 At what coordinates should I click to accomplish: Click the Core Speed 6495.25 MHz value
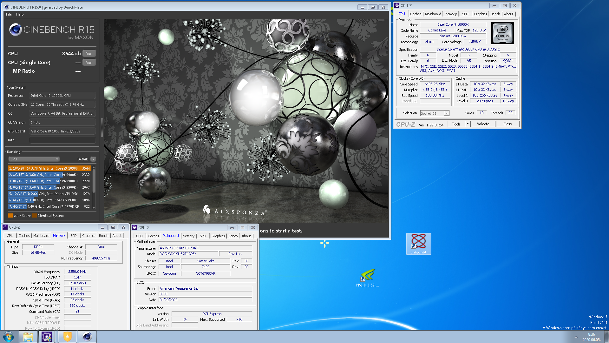(x=435, y=84)
